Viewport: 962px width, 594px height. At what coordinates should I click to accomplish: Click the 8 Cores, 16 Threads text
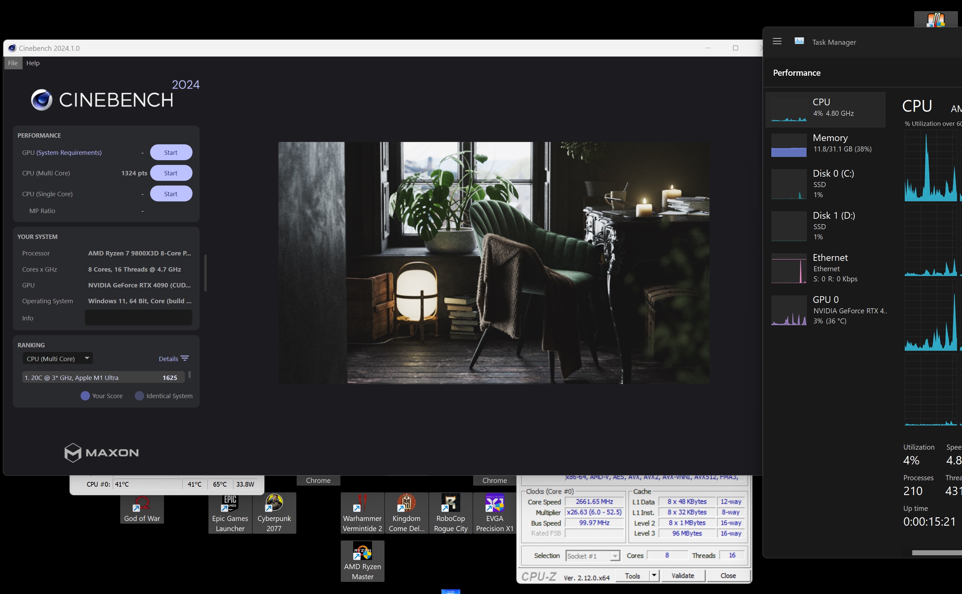tap(134, 269)
